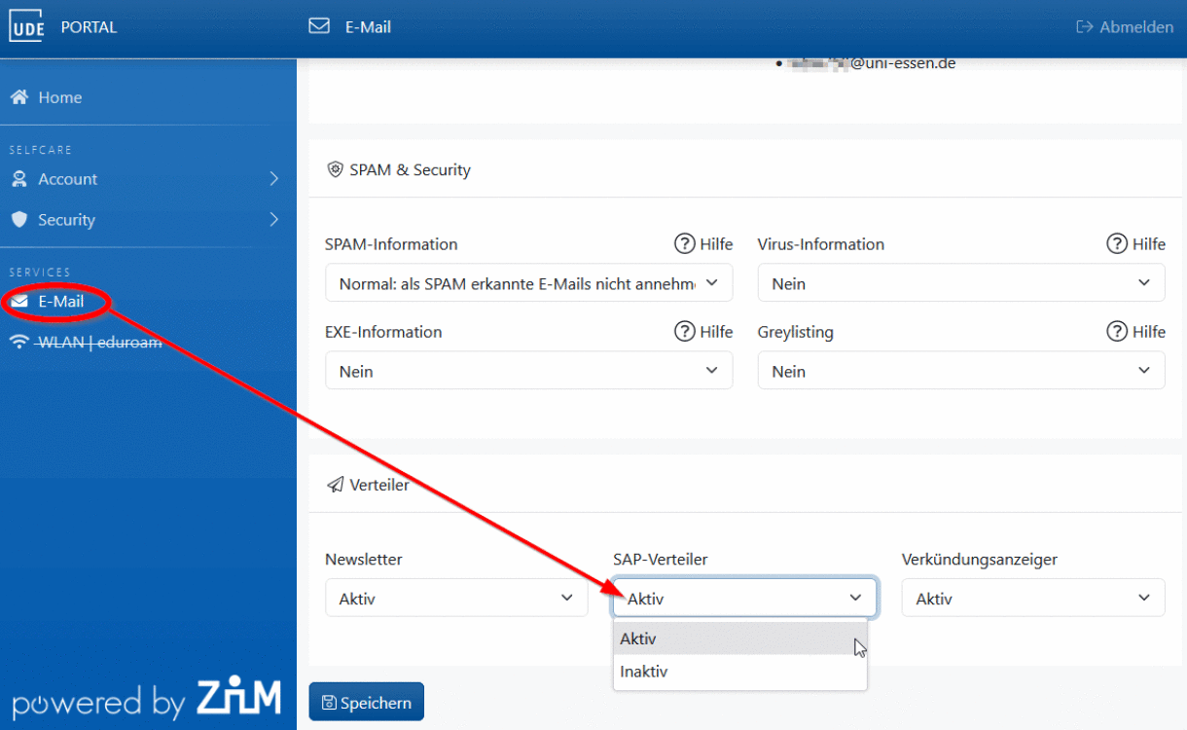Click the WLAN wifi icon in sidebar
Image resolution: width=1187 pixels, height=730 pixels.
point(18,342)
